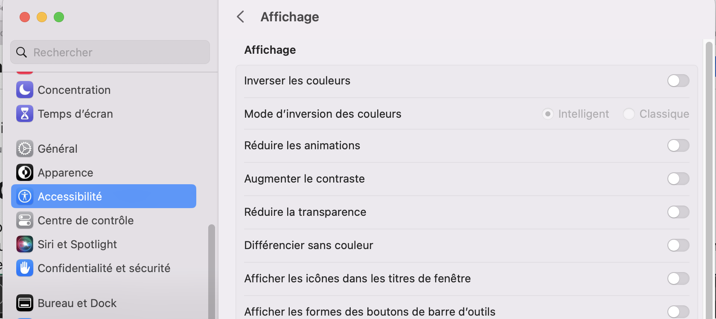Click the Confidentialité et sécurité hand icon
Image resolution: width=716 pixels, height=319 pixels.
tap(25, 268)
